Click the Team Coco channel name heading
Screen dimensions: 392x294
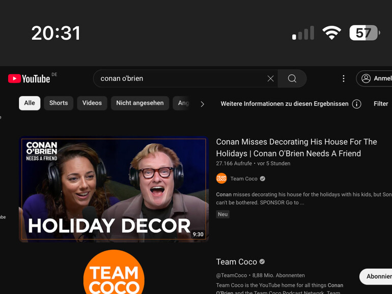coord(237,262)
